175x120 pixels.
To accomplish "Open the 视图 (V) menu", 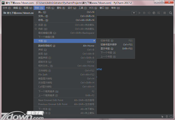I will click(x=28, y=8).
